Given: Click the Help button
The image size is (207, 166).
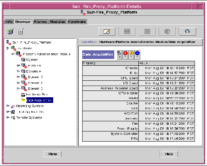Looking at the screenshot, I should point(169,154).
